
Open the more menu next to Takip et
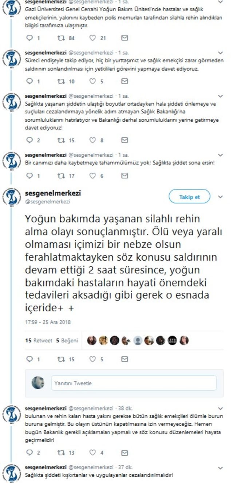click(x=220, y=197)
